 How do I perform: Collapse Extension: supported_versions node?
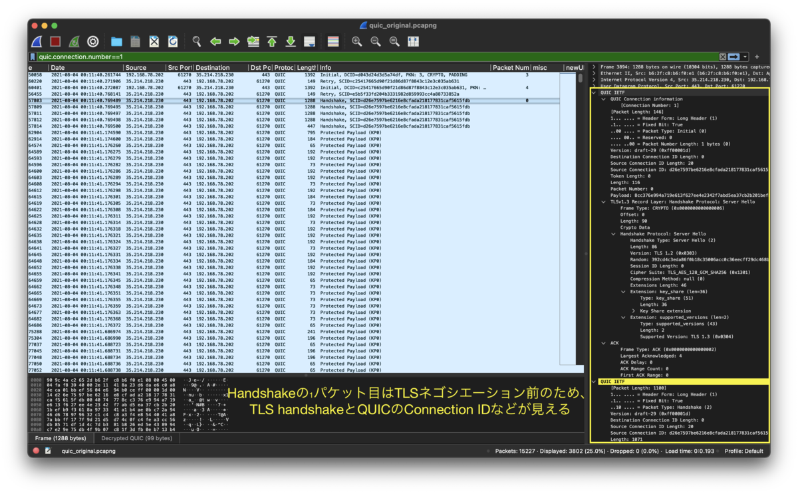point(623,317)
